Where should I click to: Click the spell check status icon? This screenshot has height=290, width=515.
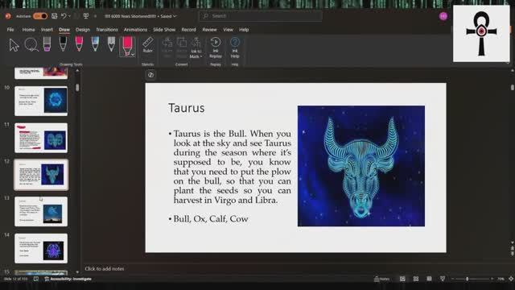point(36,279)
